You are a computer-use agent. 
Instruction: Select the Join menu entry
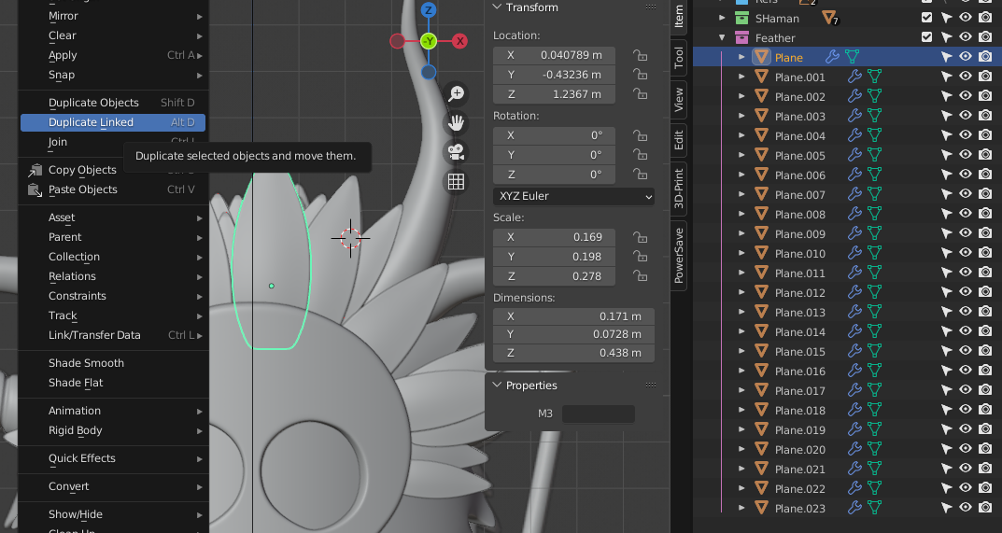coord(58,142)
